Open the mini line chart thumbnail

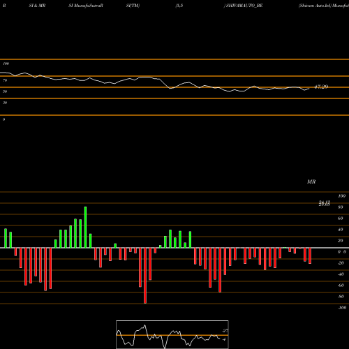pyautogui.click(x=172, y=334)
